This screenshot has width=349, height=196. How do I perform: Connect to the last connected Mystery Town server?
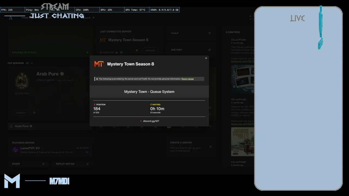[150, 51]
